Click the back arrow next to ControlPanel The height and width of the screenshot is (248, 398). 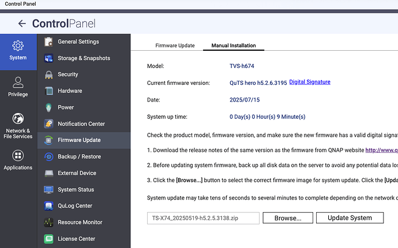click(22, 24)
